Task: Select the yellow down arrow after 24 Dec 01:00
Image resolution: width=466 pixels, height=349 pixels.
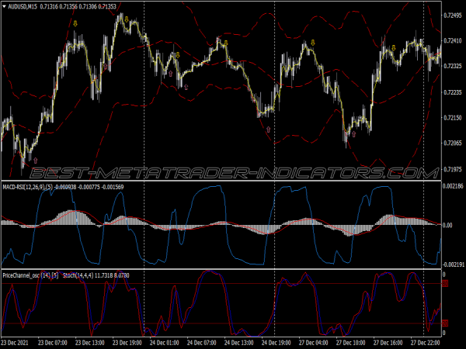Action: [178, 55]
